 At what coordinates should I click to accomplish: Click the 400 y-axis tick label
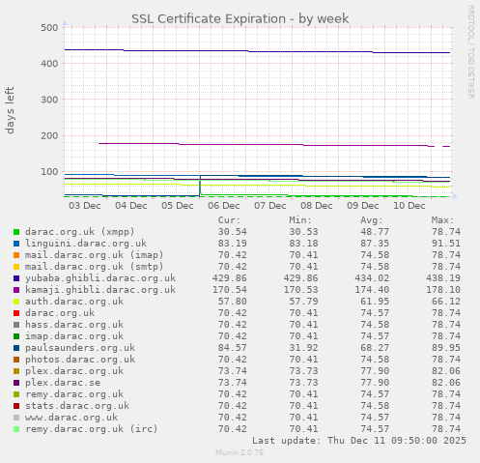[49, 64]
